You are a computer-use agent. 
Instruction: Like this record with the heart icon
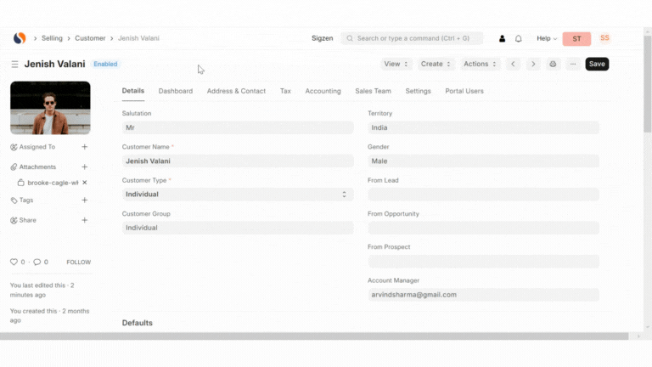point(14,263)
